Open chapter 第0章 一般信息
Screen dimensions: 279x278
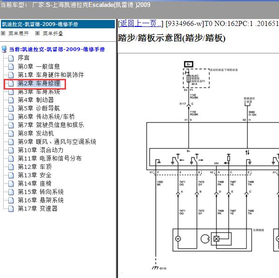[39, 66]
